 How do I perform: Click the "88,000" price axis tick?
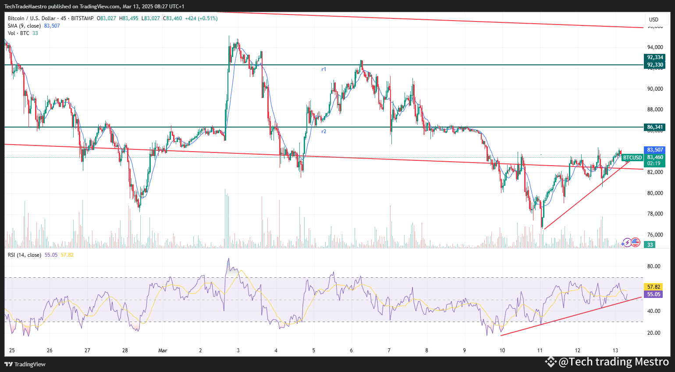click(x=655, y=110)
